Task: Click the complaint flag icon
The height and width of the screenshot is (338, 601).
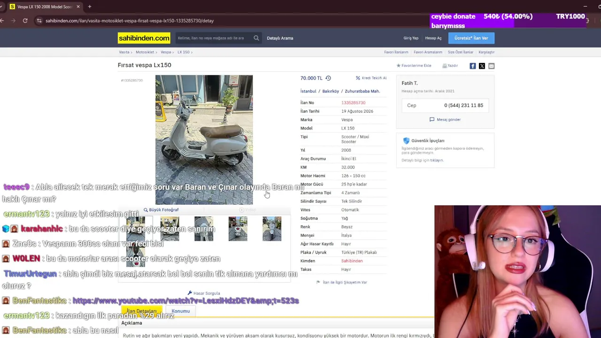Action: 318,282
